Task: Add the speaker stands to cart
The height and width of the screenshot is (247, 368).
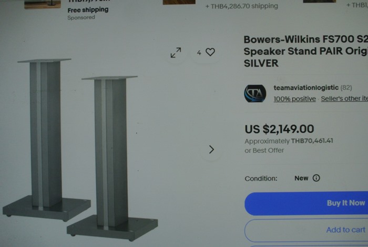Action: point(306,230)
